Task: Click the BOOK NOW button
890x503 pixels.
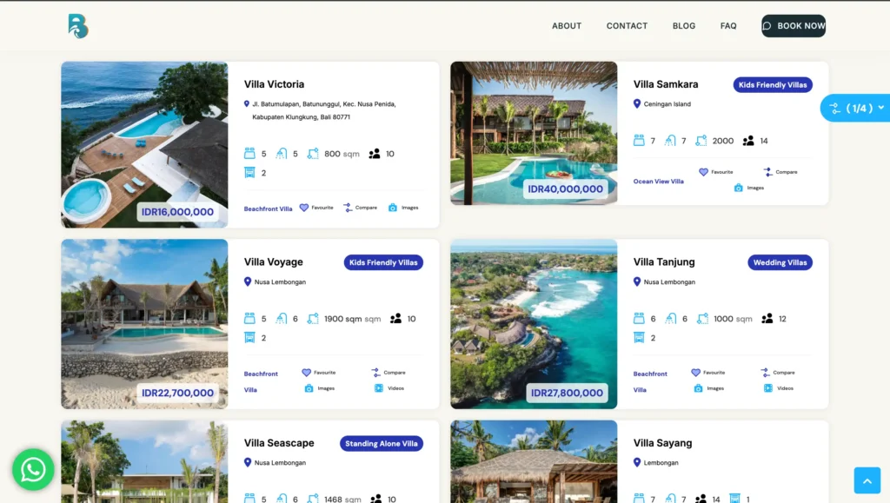Action: pyautogui.click(x=794, y=26)
